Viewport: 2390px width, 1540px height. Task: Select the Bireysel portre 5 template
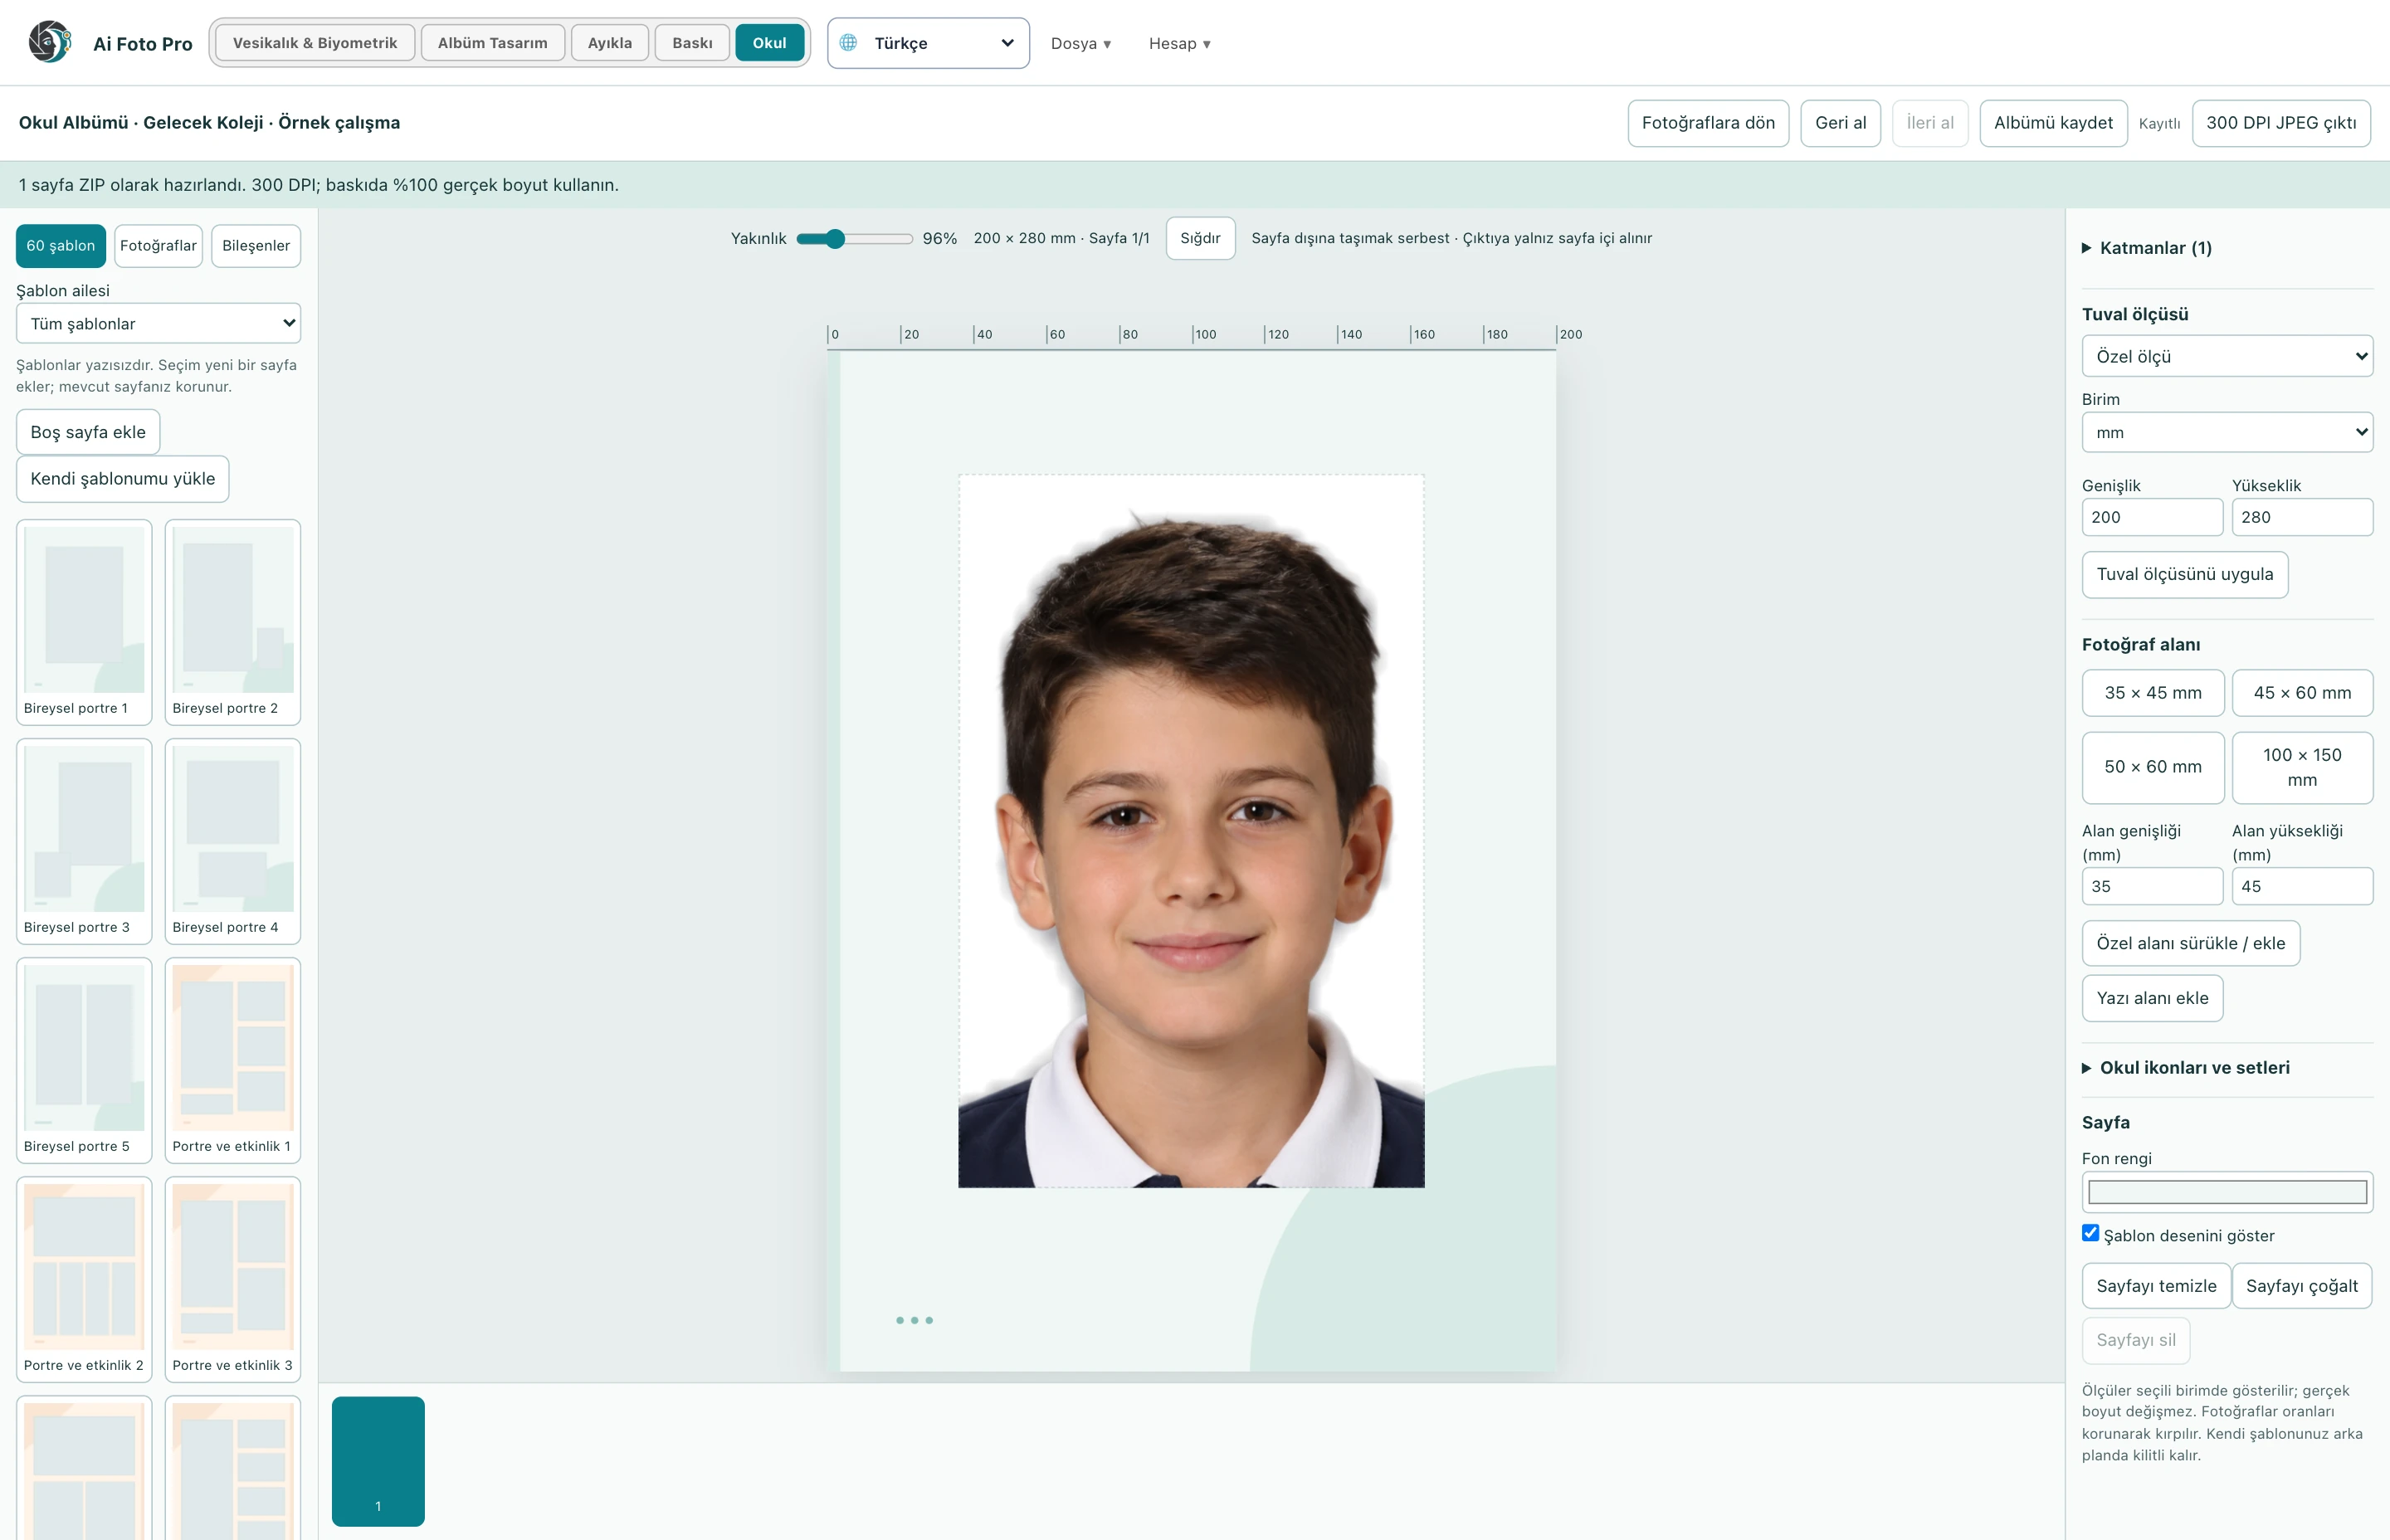(84, 1060)
